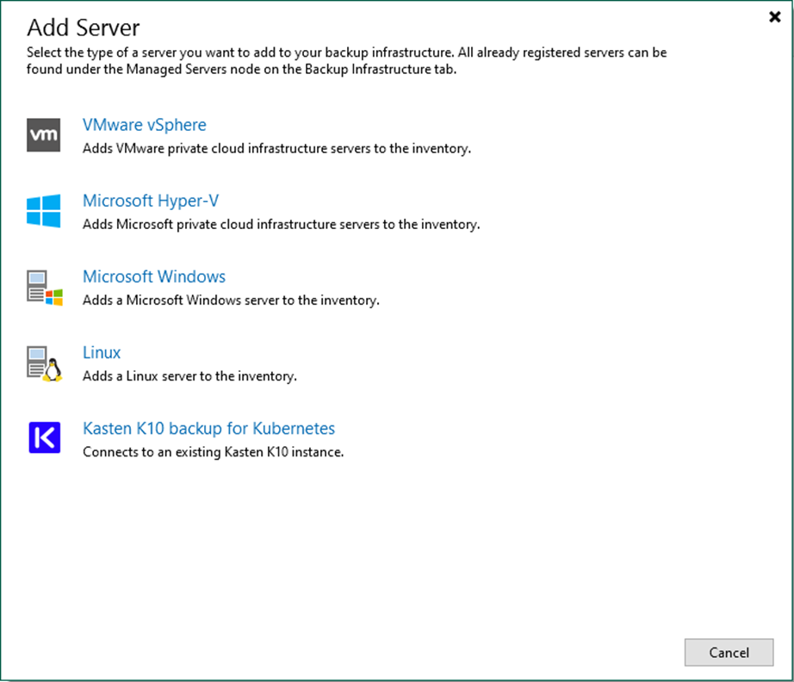Click the Microsoft Windows server icon
The image size is (794, 682).
click(x=45, y=288)
